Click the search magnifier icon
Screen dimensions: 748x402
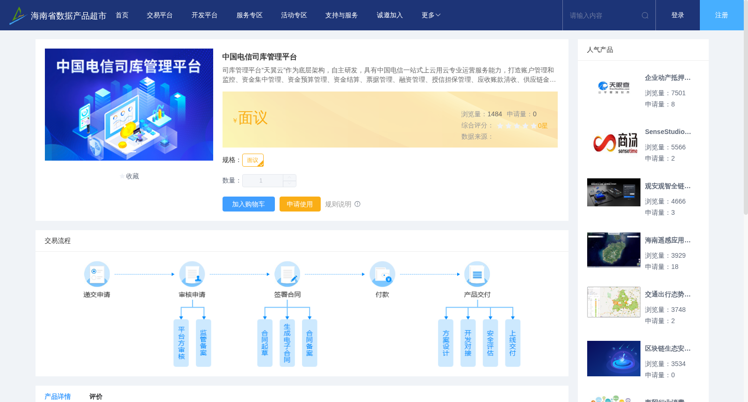(x=645, y=15)
